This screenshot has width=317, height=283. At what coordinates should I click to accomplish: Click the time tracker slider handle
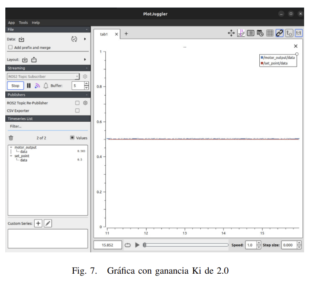[144, 245]
